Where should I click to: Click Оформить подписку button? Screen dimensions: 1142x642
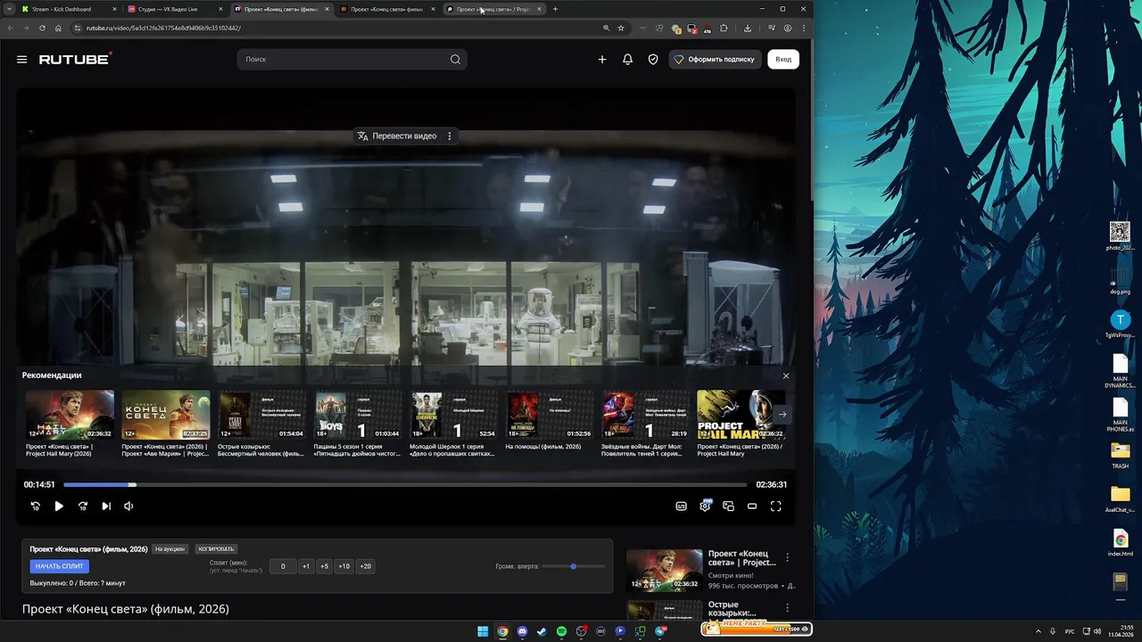(x=714, y=59)
